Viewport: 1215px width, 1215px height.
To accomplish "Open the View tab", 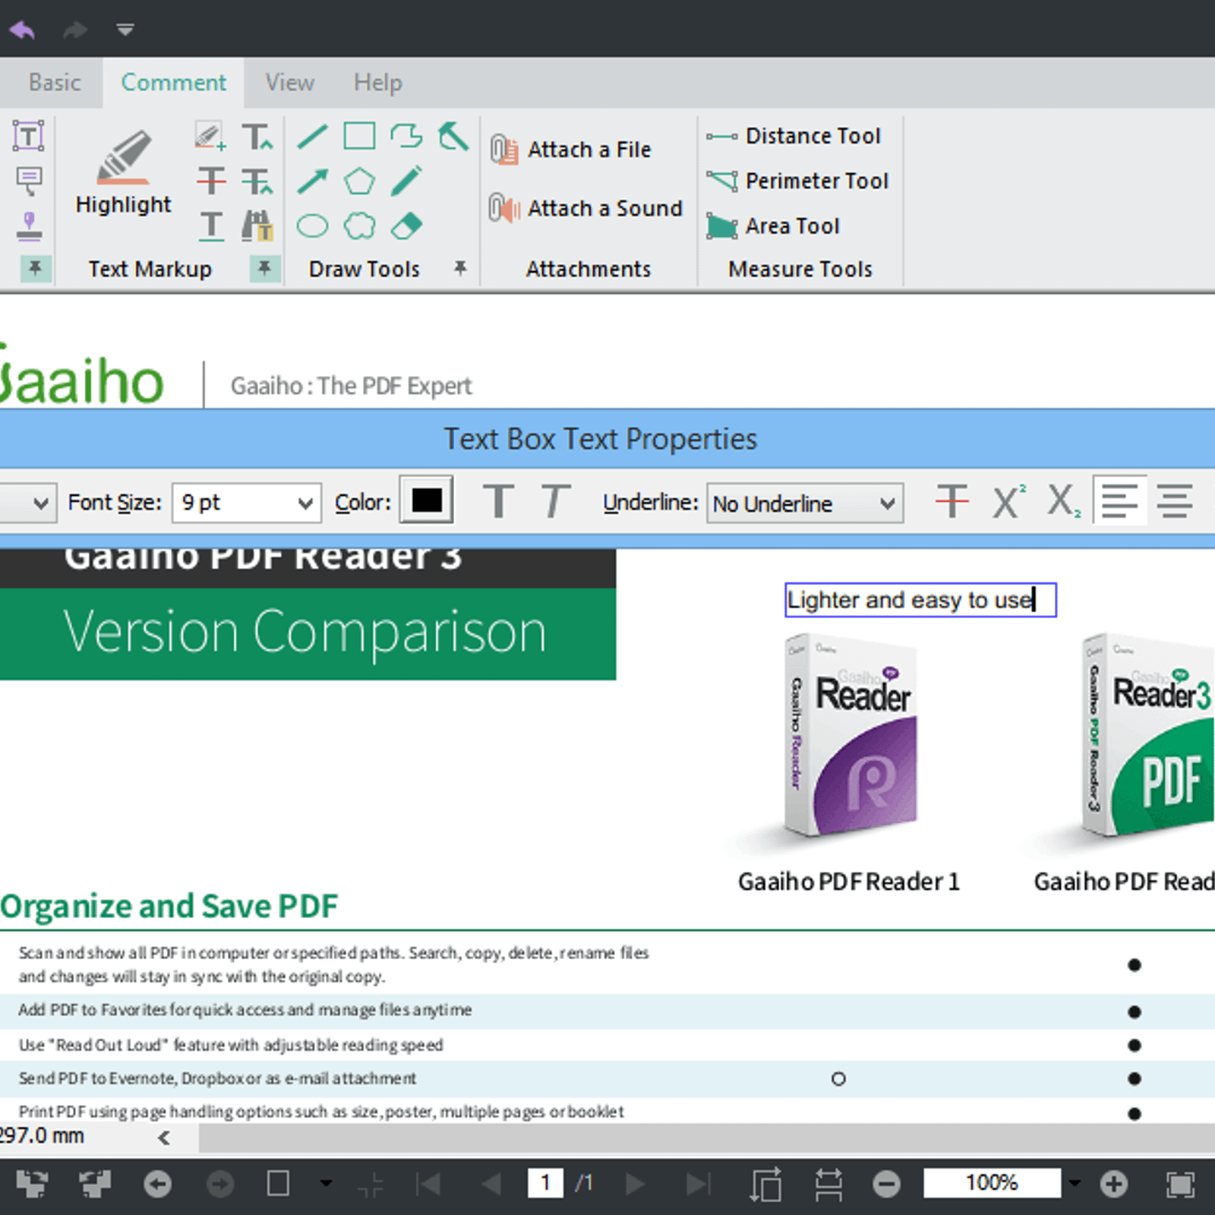I will tap(289, 82).
